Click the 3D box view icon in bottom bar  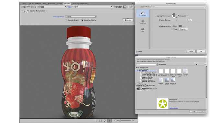(105, 121)
